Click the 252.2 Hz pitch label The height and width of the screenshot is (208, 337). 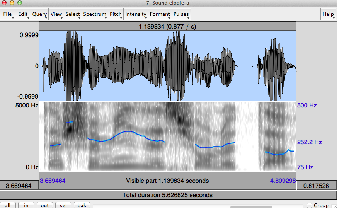pos(309,142)
